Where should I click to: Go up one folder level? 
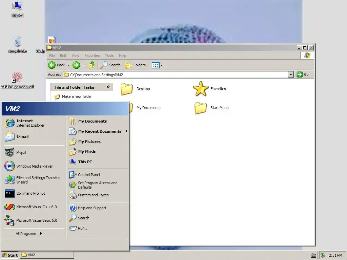[91, 65]
